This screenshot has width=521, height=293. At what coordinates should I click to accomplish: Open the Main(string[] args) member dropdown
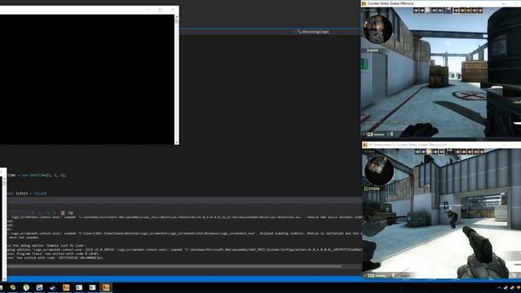click(x=313, y=32)
